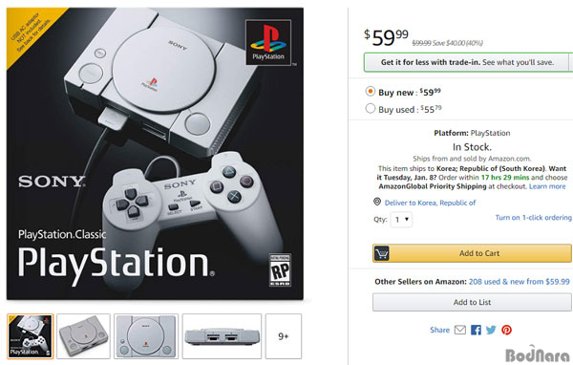This screenshot has width=573, height=365.
Task: Open Learn more about priority shipping
Action: point(547,186)
